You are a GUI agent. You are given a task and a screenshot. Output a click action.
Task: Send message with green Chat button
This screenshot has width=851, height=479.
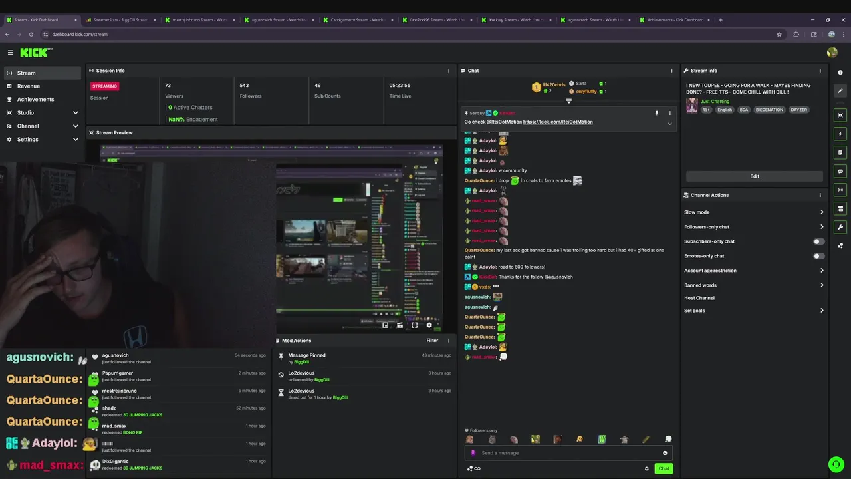coord(664,468)
